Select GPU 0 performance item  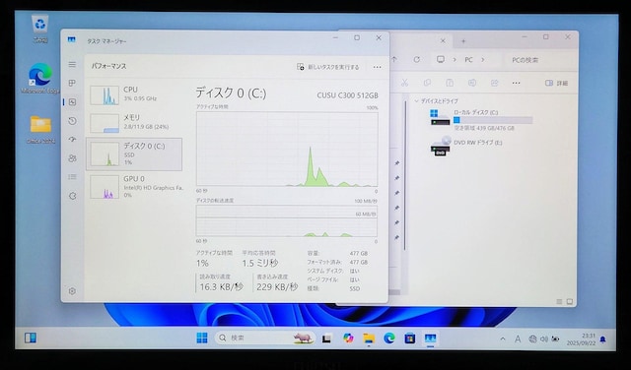coord(134,187)
